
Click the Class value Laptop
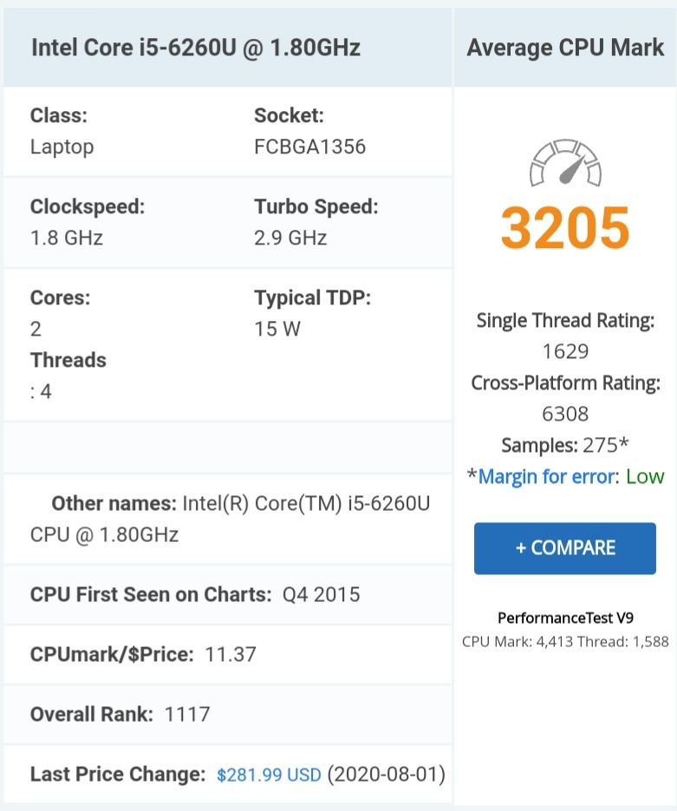coord(62,147)
